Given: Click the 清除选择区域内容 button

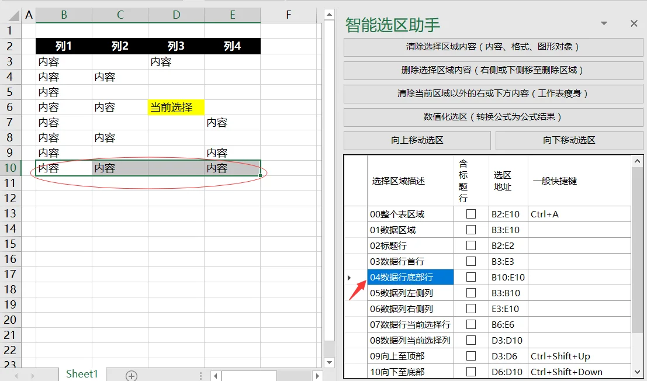Looking at the screenshot, I should [493, 47].
